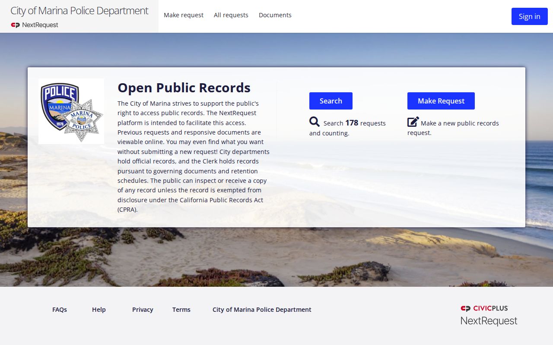Image resolution: width=553 pixels, height=345 pixels.
Task: Click the 'Search 178 requests and counting' text
Action: [x=348, y=128]
